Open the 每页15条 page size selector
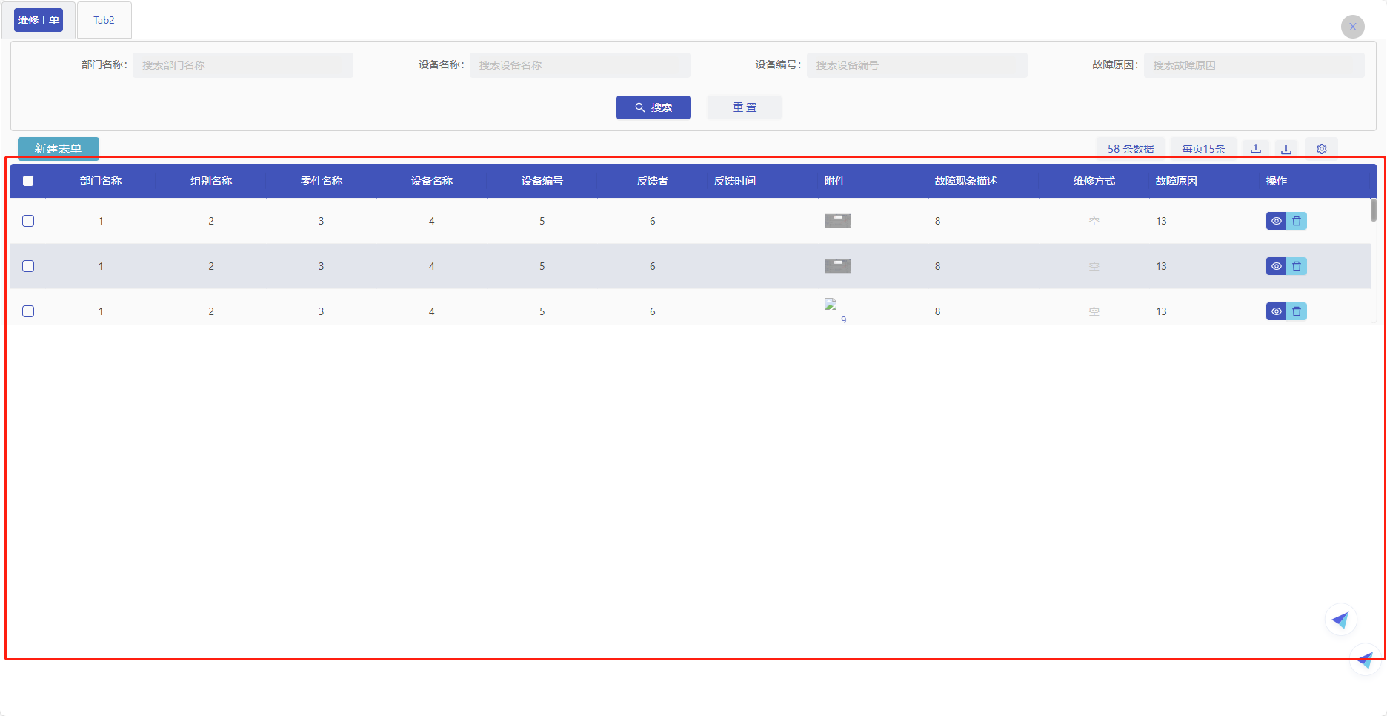 coord(1203,148)
